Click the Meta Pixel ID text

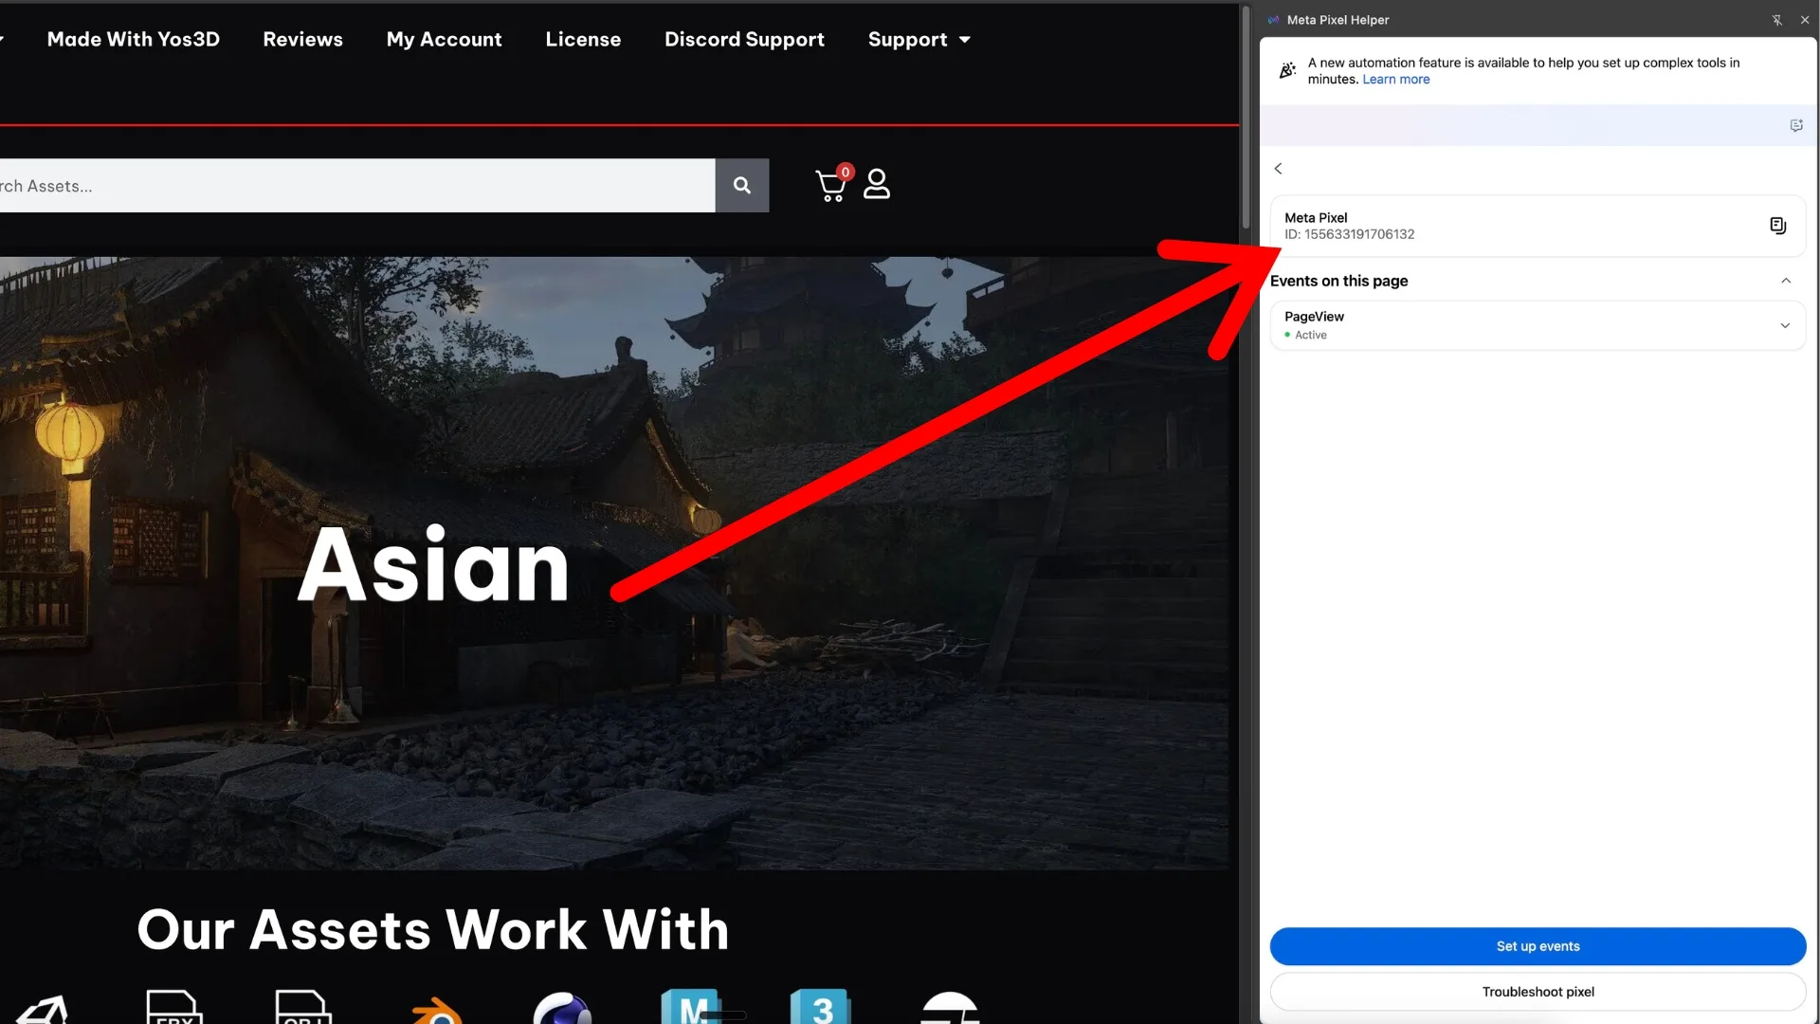click(1349, 234)
